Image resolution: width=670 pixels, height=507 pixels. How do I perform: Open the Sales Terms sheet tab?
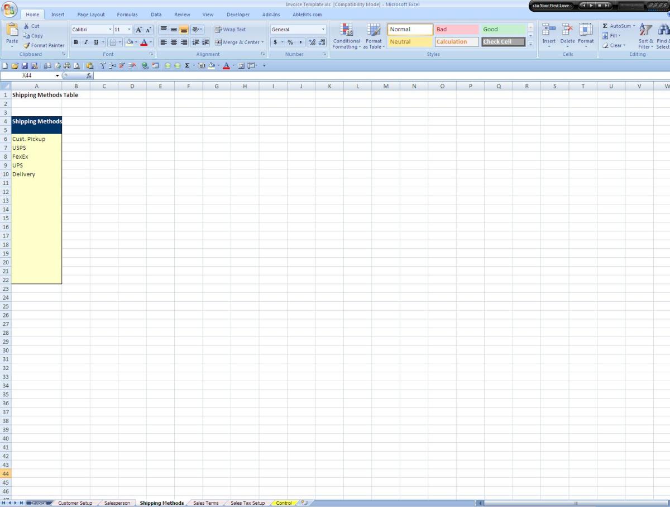point(205,503)
